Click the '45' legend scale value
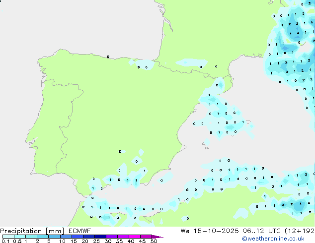The image size is (315, 243). (142, 241)
